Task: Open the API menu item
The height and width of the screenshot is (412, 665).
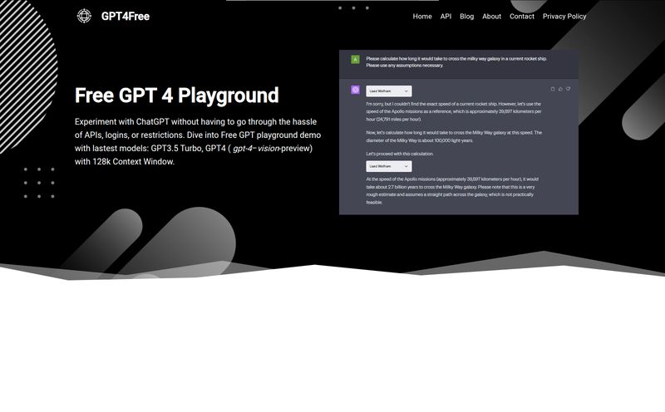Action: pos(446,16)
